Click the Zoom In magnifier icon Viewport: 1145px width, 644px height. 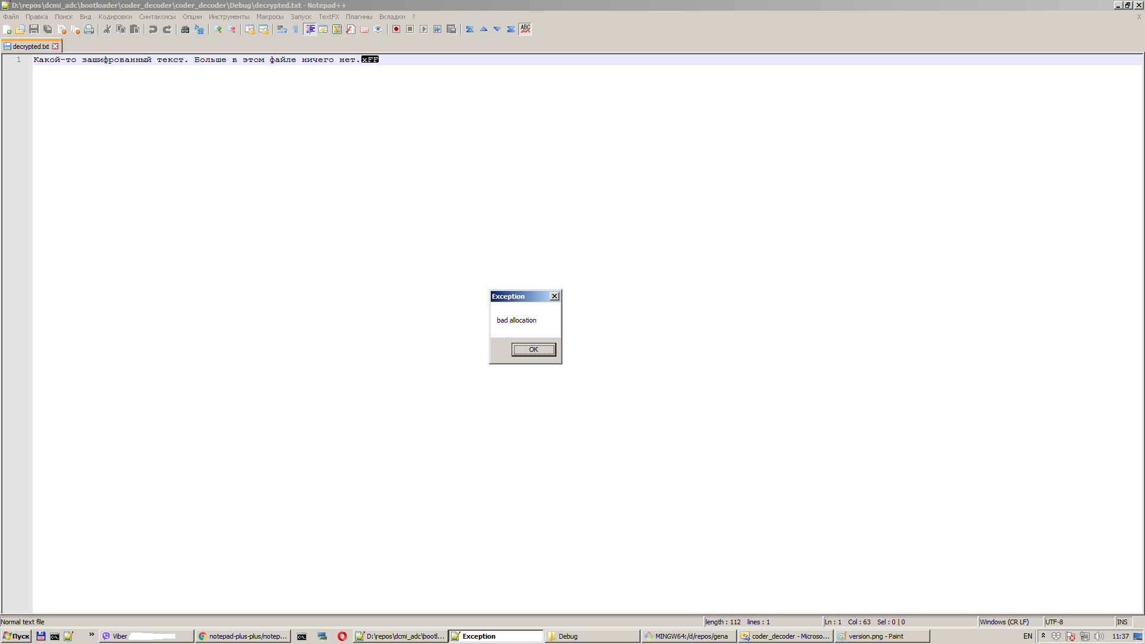(217, 29)
